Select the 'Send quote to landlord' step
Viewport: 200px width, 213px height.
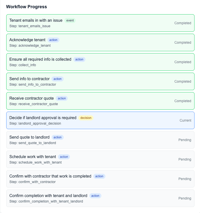point(29,137)
